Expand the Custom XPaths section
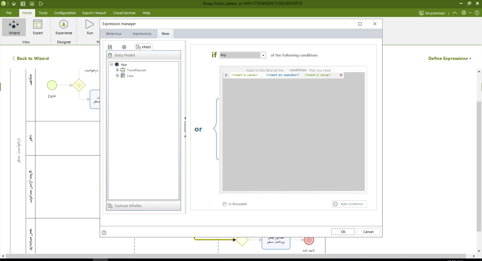 (x=143, y=206)
